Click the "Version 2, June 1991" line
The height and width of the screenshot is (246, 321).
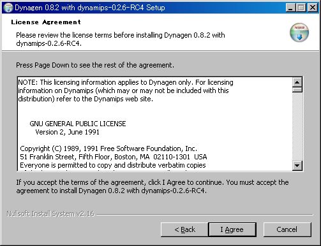(x=67, y=132)
